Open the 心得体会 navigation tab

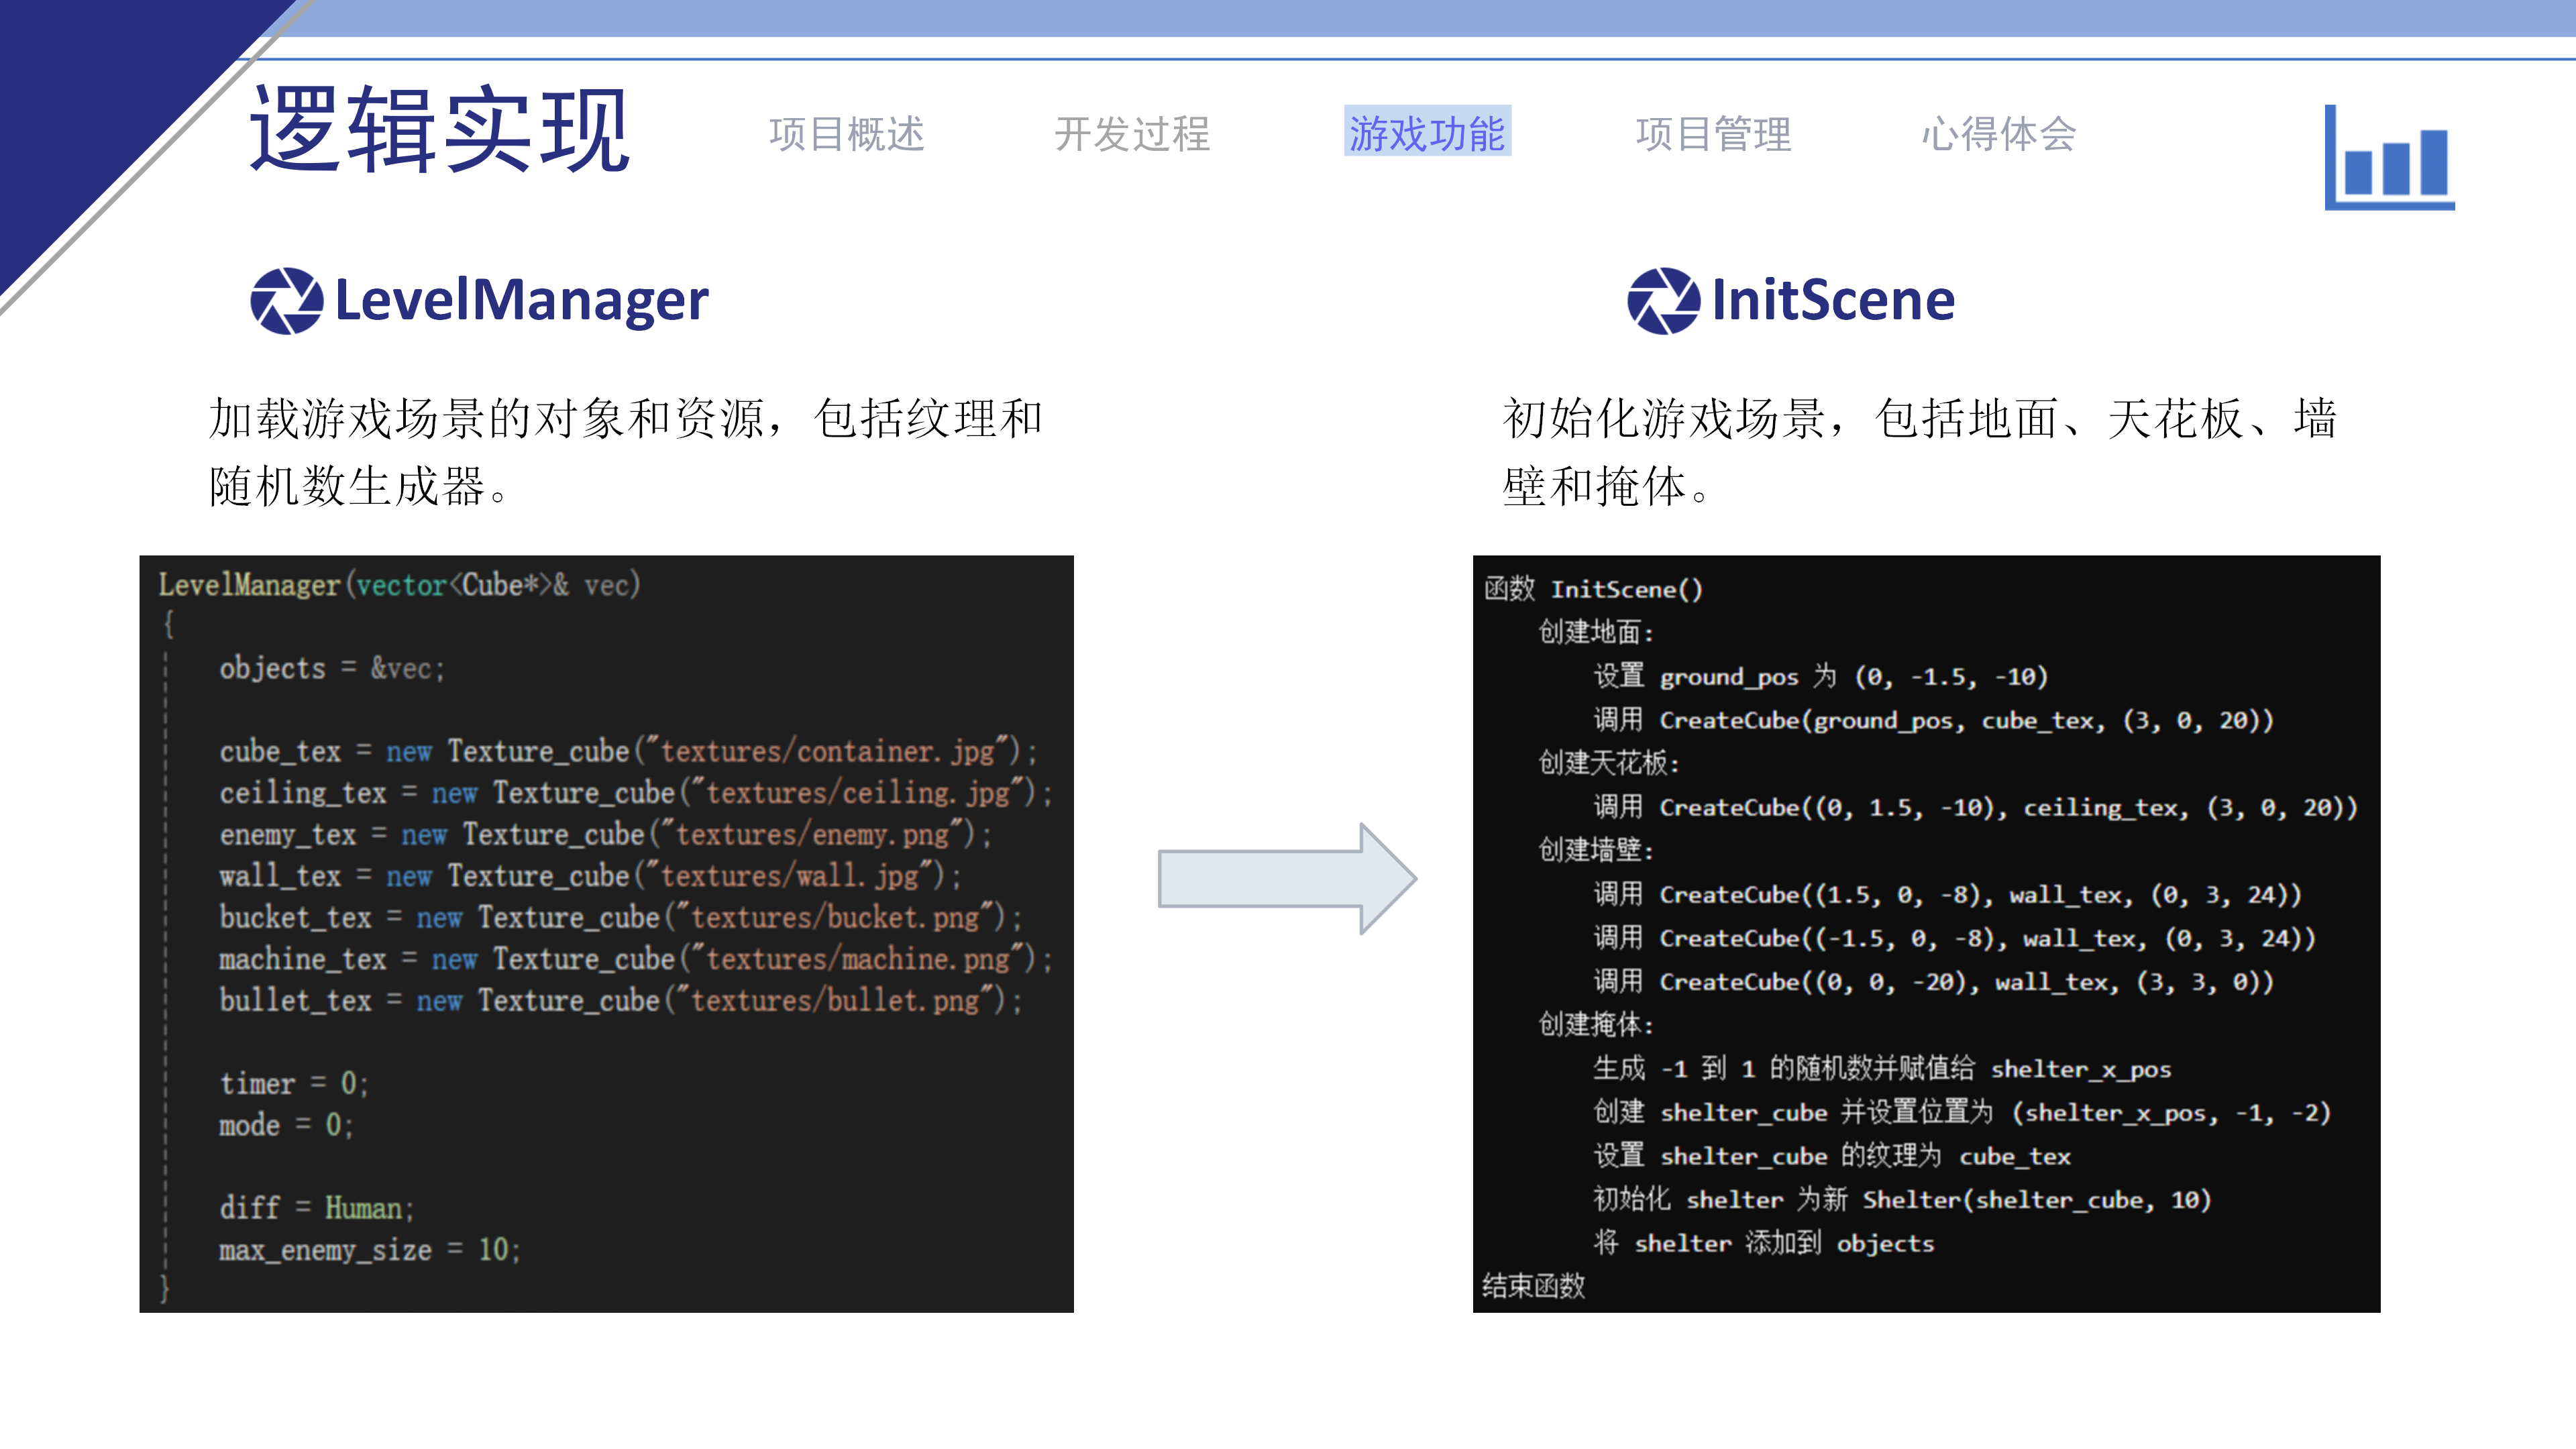click(1998, 134)
